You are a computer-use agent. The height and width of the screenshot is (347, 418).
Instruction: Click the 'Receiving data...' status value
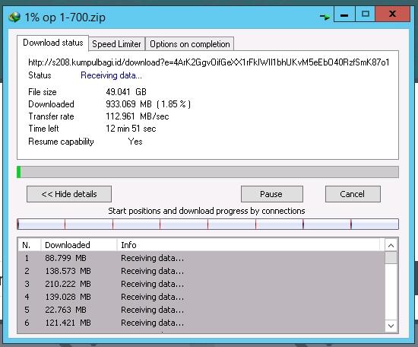(111, 75)
